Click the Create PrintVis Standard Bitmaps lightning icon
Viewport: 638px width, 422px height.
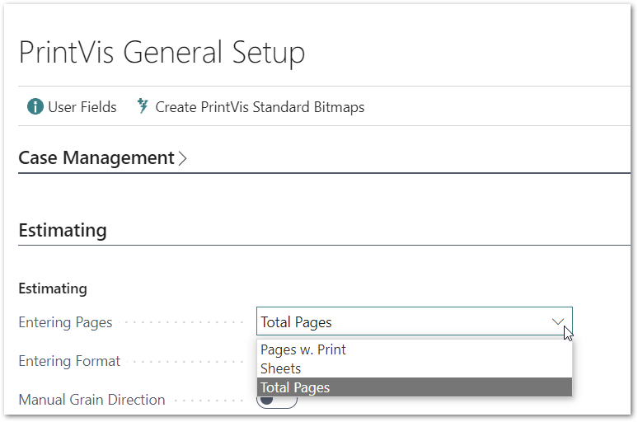point(143,106)
